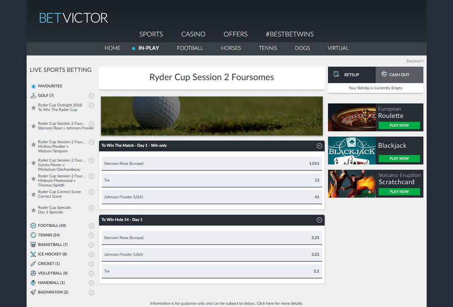Play Blackjack now
453x307 pixels.
[x=399, y=159]
